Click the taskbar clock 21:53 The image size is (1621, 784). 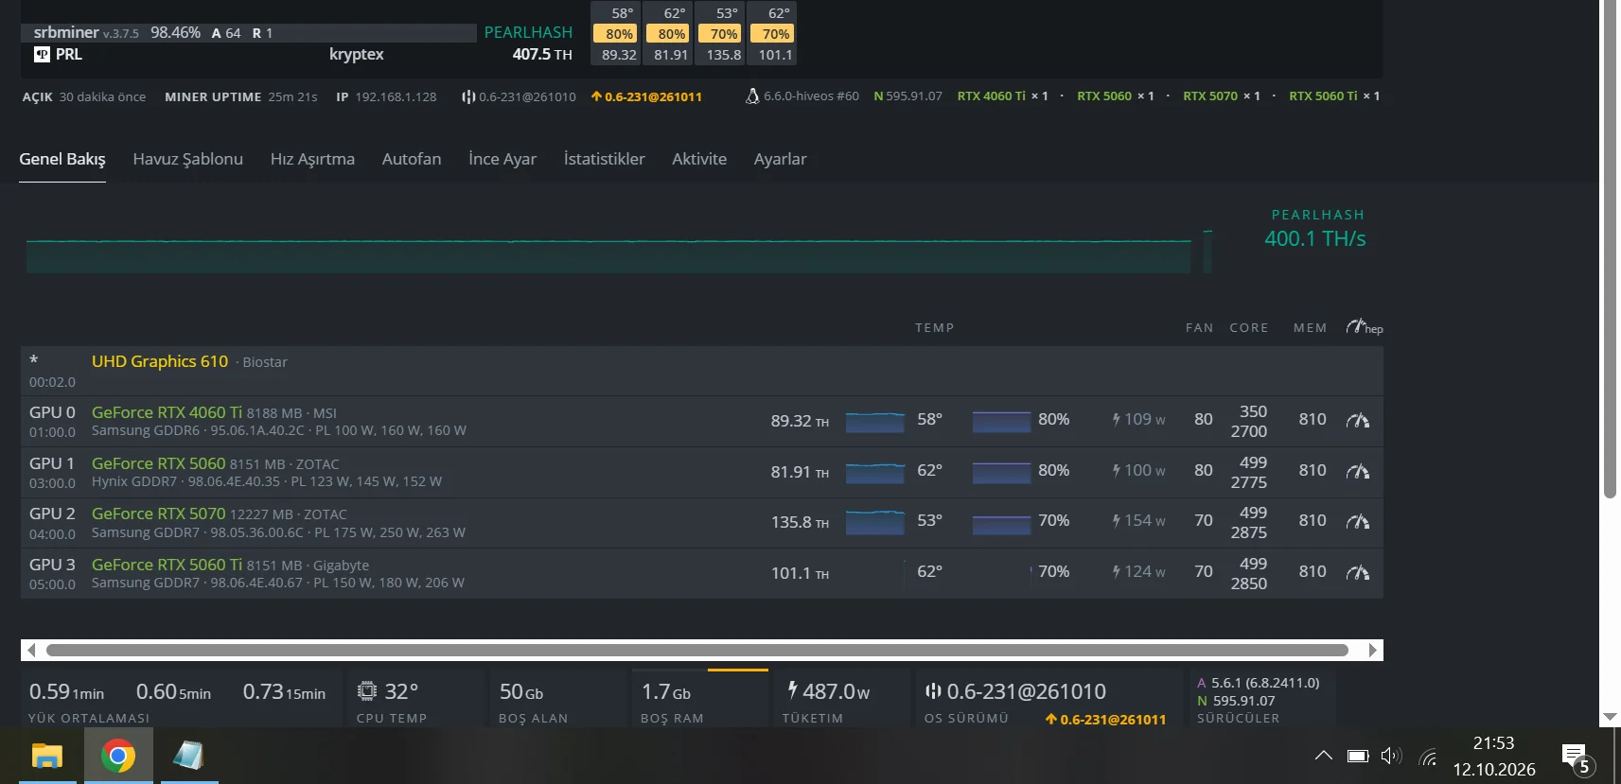pyautogui.click(x=1493, y=743)
